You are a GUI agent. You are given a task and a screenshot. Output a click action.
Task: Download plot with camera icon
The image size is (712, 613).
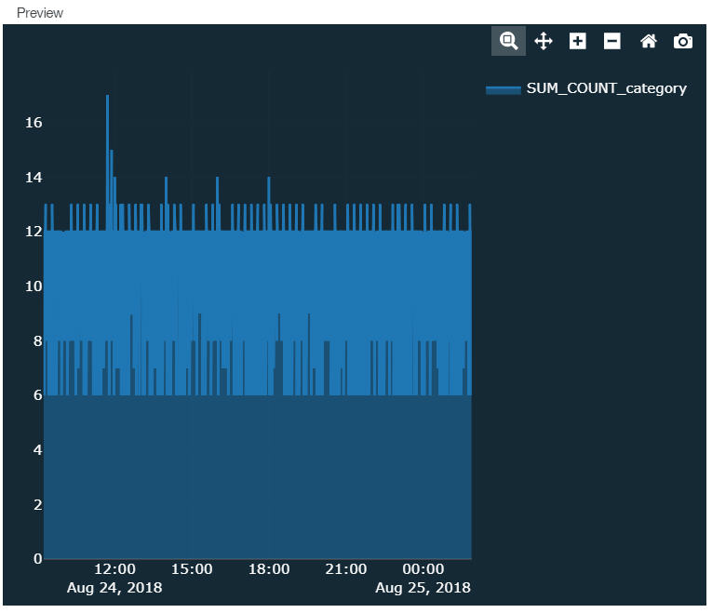[x=683, y=41]
